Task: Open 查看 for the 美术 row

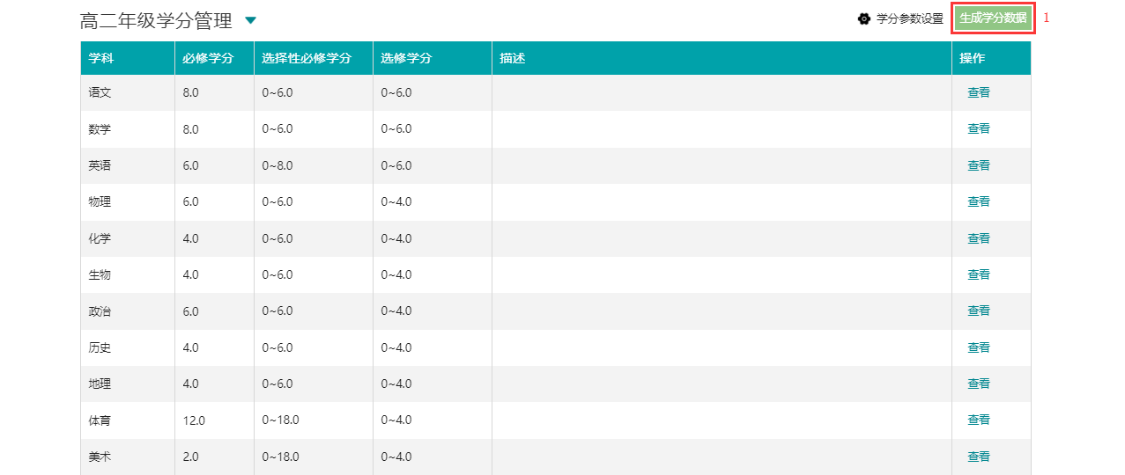Action: [979, 457]
